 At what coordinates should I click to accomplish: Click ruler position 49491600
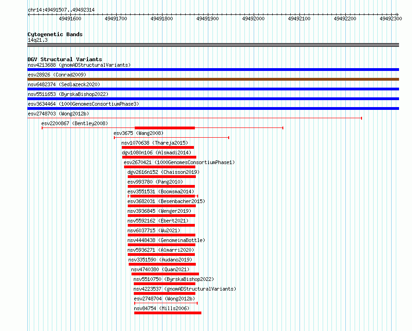(x=70, y=19)
